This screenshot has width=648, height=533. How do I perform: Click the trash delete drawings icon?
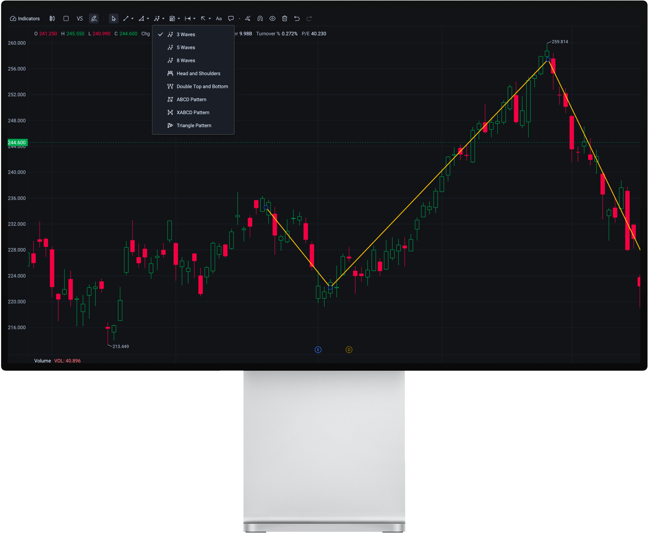coord(285,19)
